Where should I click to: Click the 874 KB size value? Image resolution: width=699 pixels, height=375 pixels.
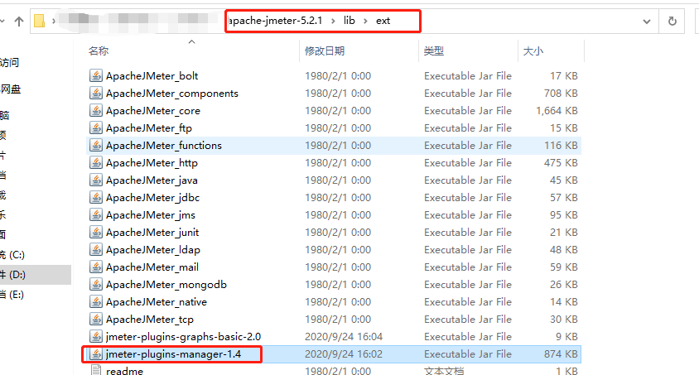(x=561, y=354)
